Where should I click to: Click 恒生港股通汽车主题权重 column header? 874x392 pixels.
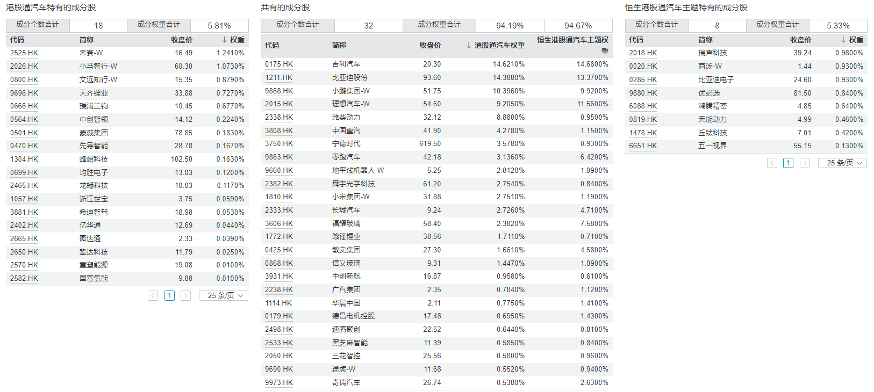click(x=573, y=46)
